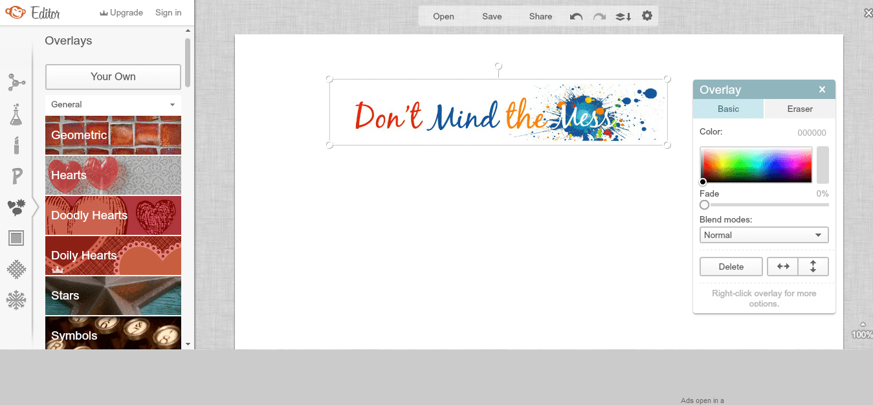Flip overlay horizontally with the arrows button
873x405 pixels.
tap(782, 267)
